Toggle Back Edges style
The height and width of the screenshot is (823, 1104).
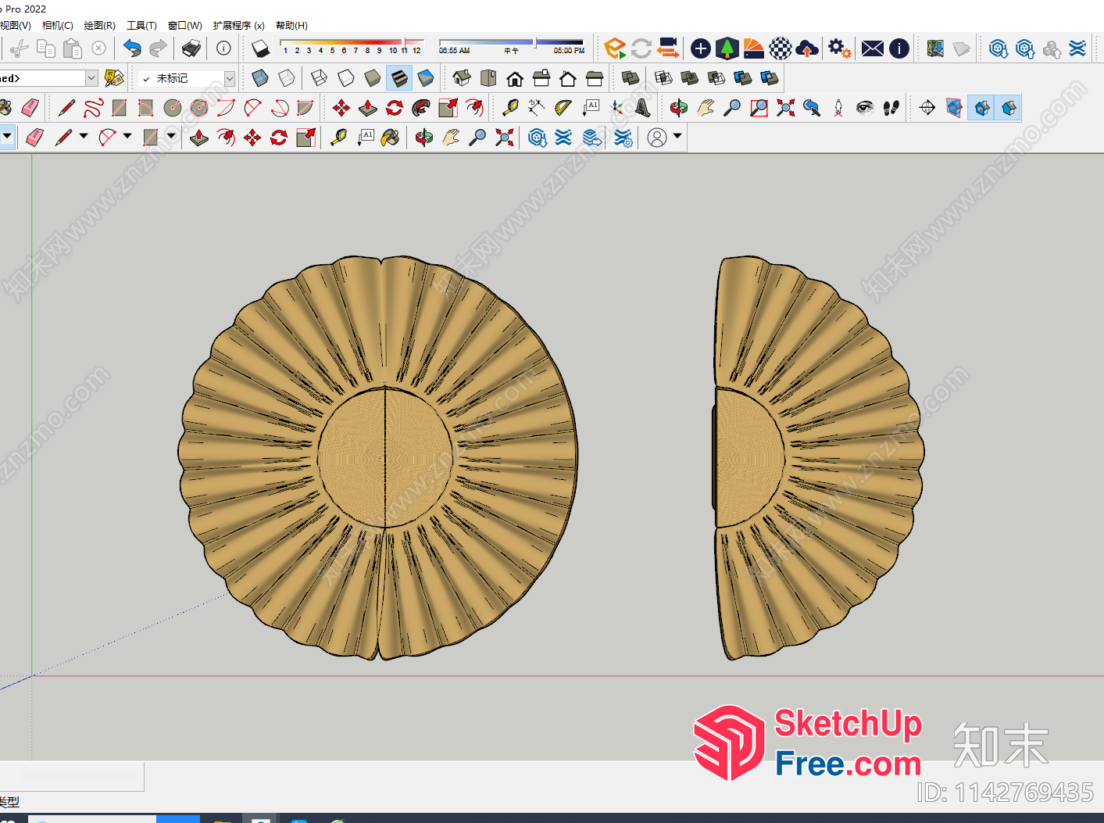tap(287, 78)
